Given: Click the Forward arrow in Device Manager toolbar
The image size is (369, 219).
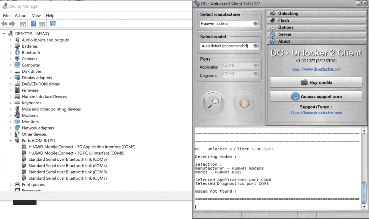Looking at the screenshot, I should (x=12, y=24).
